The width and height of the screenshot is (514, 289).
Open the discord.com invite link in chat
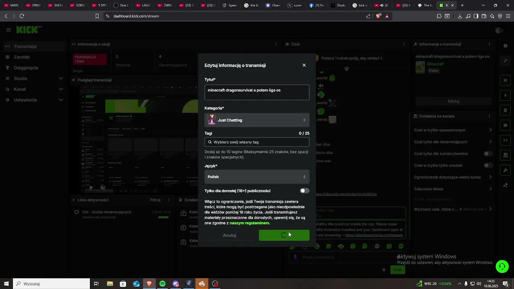tap(346, 194)
